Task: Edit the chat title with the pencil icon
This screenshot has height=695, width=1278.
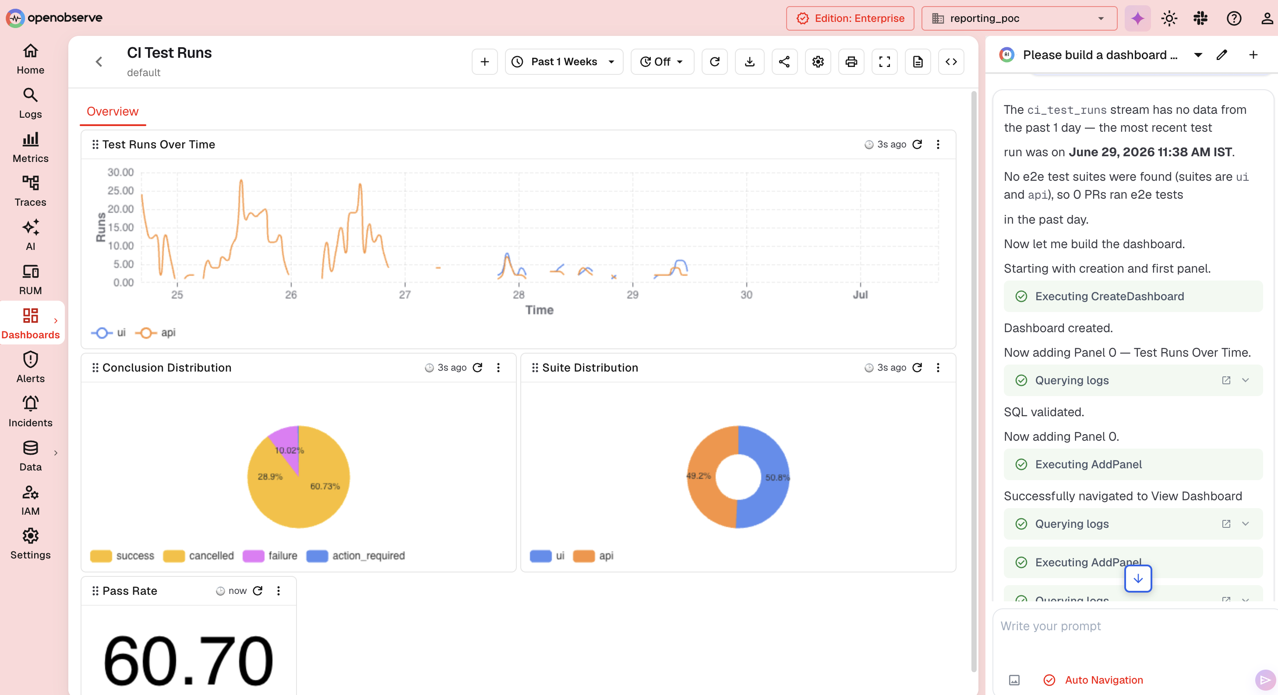Action: pos(1222,55)
